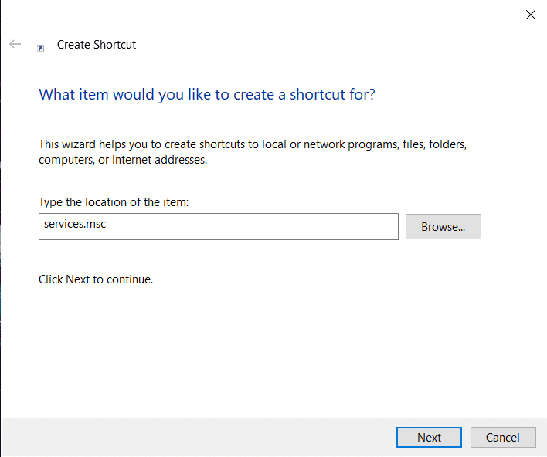The image size is (547, 457).
Task: Click the "Click Next to continue." text
Action: click(96, 279)
